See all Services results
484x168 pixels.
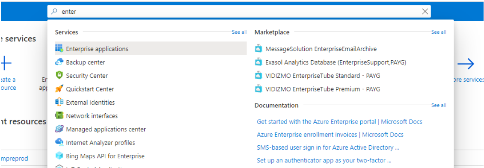pos(239,32)
